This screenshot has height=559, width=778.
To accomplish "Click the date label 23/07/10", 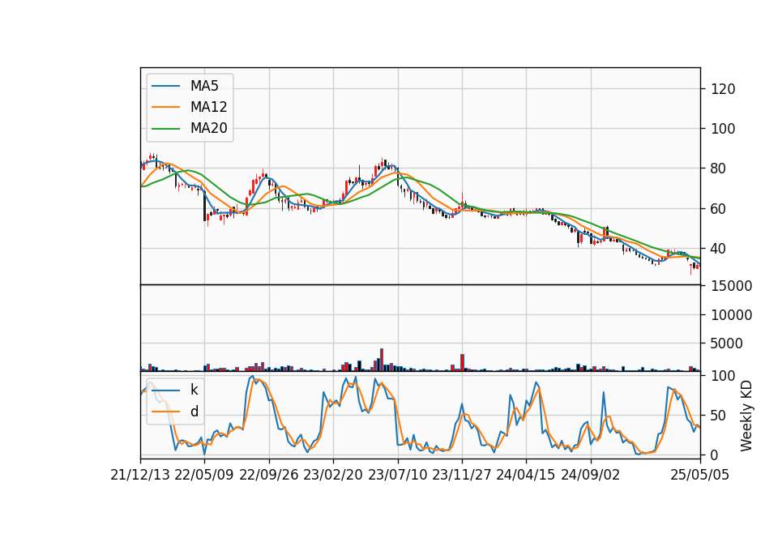I will tap(397, 475).
